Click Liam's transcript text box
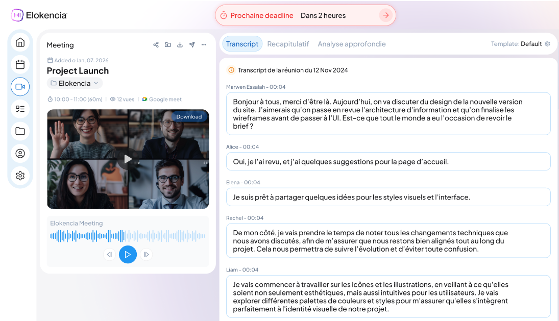559x321 pixels. (x=388, y=297)
